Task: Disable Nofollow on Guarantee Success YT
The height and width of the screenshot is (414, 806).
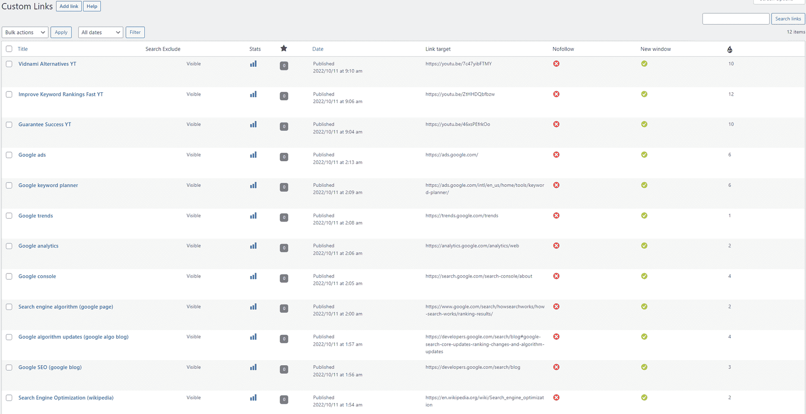Action: tap(556, 124)
